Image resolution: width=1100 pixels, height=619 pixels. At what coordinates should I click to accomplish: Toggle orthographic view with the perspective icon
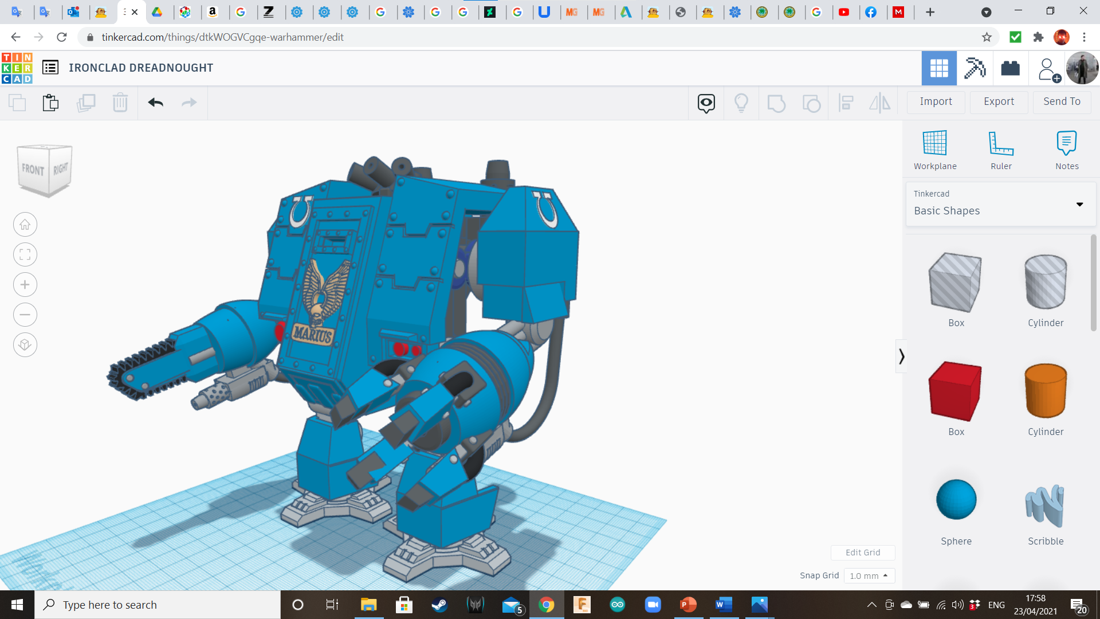[25, 344]
